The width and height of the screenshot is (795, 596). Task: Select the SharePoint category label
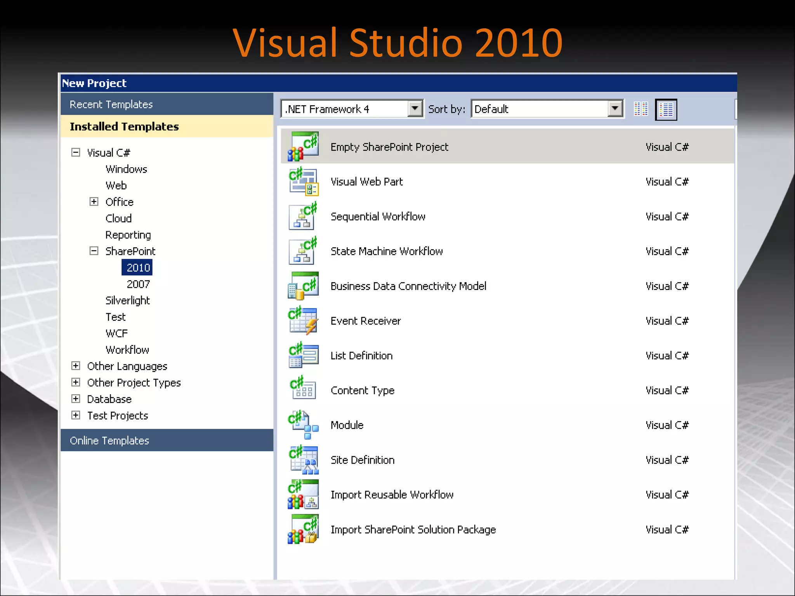[x=130, y=251]
